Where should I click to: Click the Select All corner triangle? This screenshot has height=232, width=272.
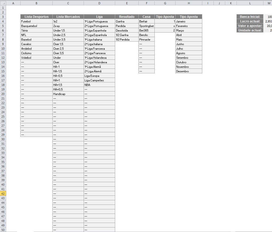click(3, 3)
